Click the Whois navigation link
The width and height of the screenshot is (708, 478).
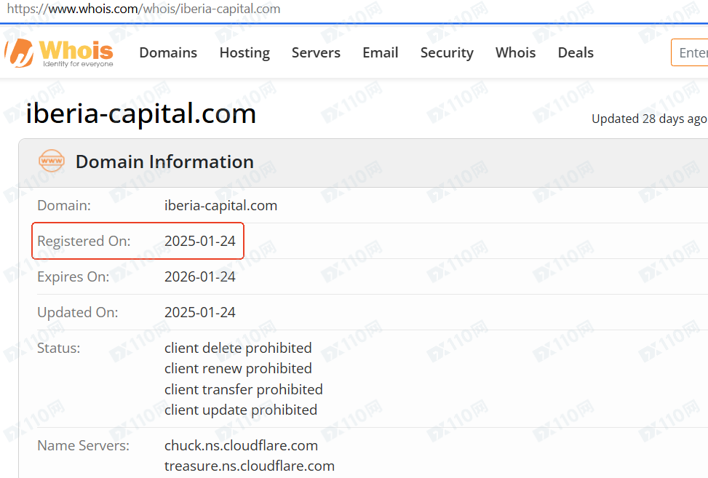[515, 52]
